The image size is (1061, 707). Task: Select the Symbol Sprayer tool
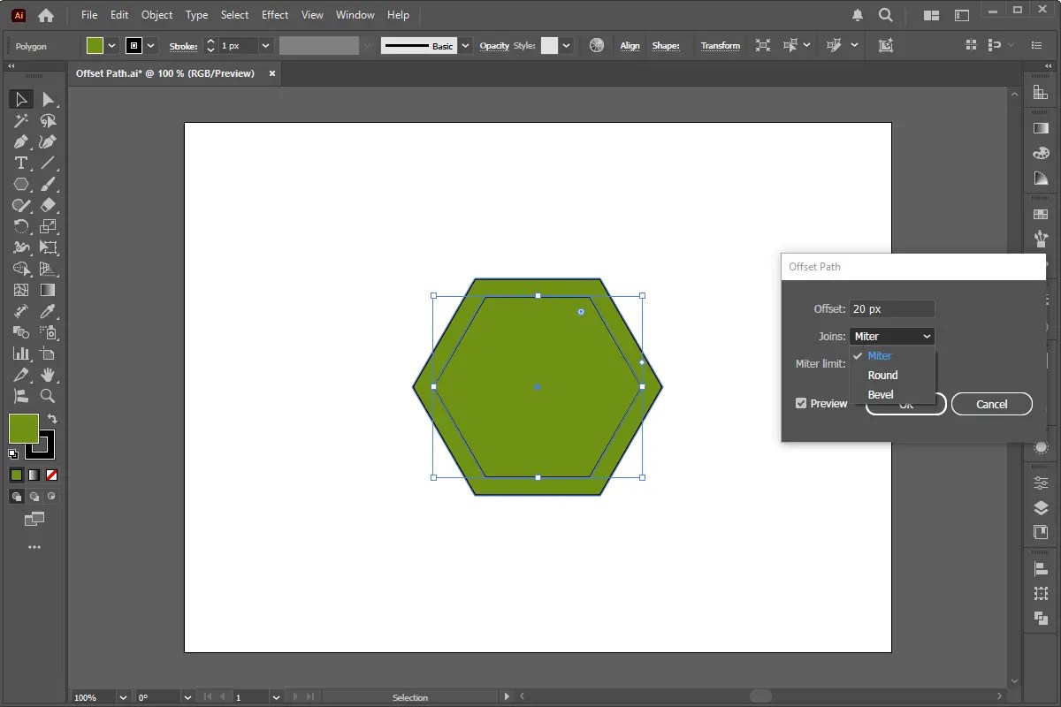(x=49, y=332)
